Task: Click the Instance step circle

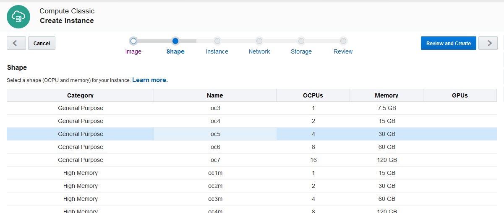Action: (217, 41)
